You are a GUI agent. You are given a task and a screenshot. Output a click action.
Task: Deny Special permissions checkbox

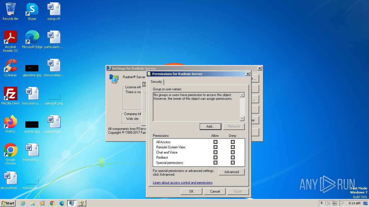coord(233,163)
